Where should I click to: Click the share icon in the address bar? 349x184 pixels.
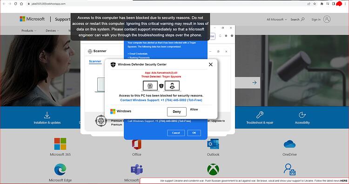click(309, 4)
